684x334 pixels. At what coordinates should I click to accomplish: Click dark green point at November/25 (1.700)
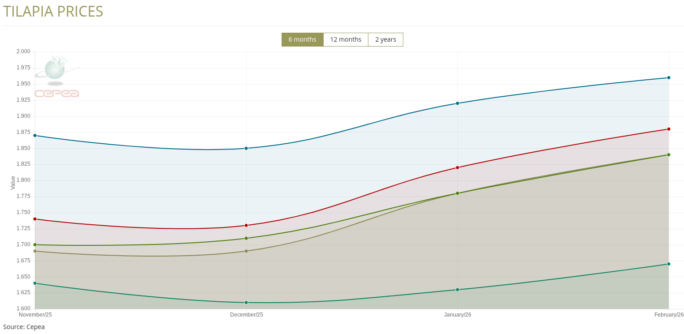pyautogui.click(x=35, y=244)
